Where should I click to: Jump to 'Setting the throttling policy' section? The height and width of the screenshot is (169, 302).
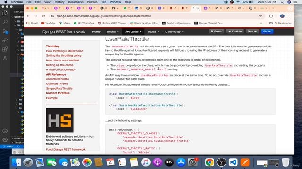point(64,55)
